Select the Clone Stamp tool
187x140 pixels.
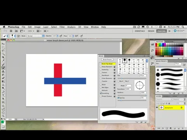point(3,71)
